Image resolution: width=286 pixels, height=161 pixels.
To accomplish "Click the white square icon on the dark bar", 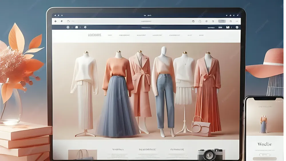I will 76,27.
